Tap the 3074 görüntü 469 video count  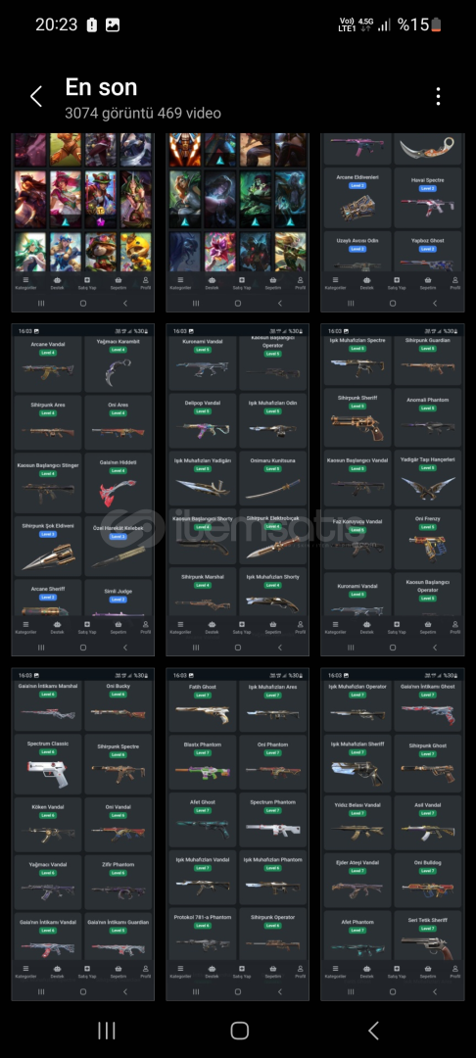[x=143, y=114]
